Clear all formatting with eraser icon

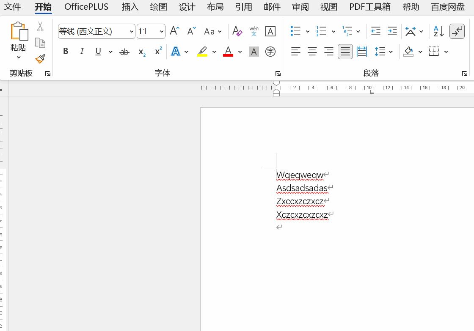click(x=237, y=31)
